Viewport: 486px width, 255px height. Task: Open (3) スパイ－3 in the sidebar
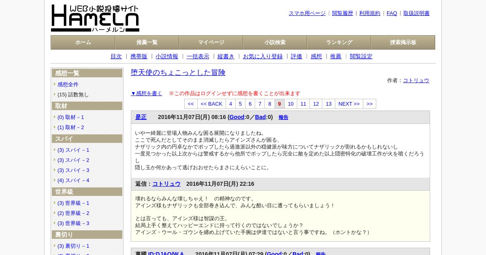pyautogui.click(x=73, y=170)
